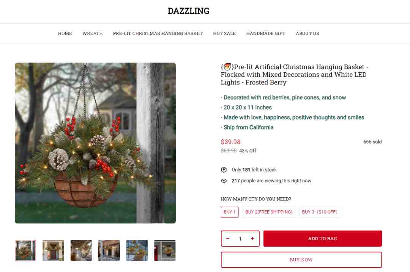Decrease quantity with minus button

228,239
